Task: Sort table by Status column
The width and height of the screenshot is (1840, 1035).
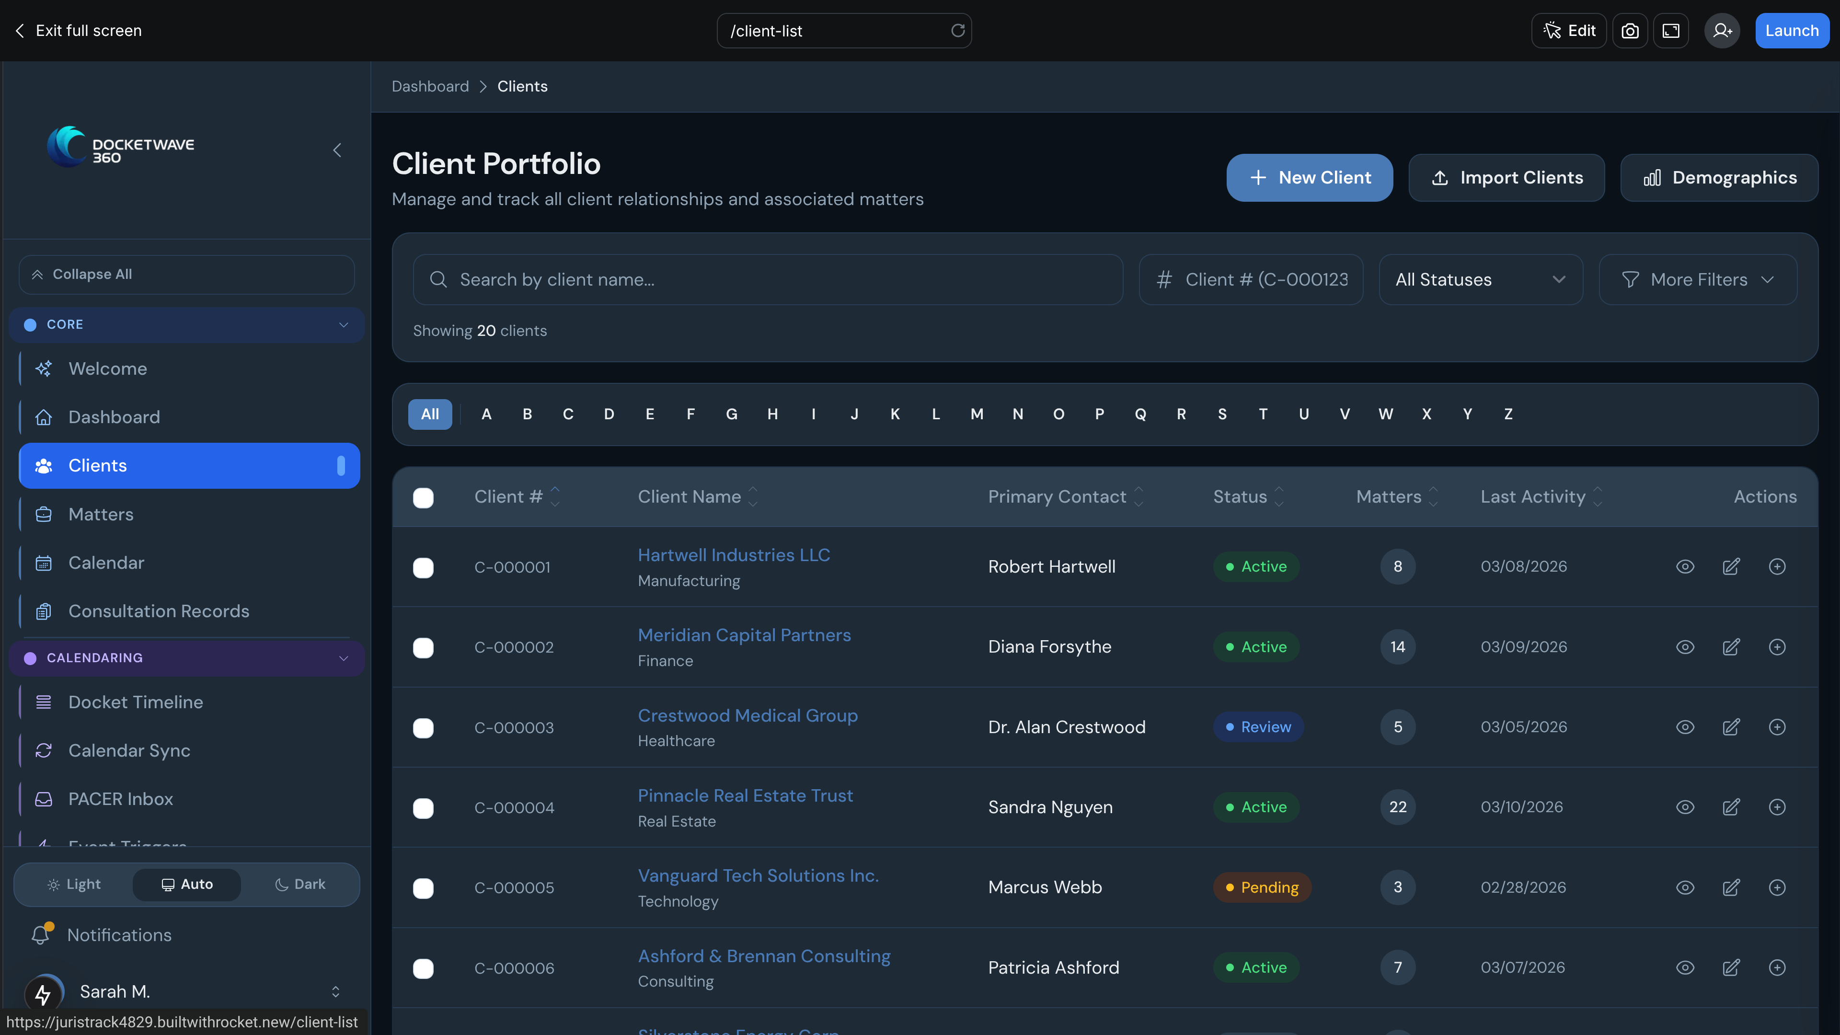Action: [x=1249, y=496]
